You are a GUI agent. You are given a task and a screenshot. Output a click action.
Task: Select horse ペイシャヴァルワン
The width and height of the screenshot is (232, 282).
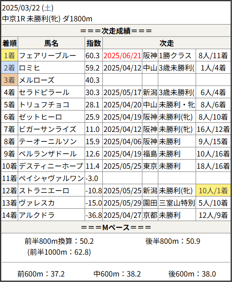51,178
